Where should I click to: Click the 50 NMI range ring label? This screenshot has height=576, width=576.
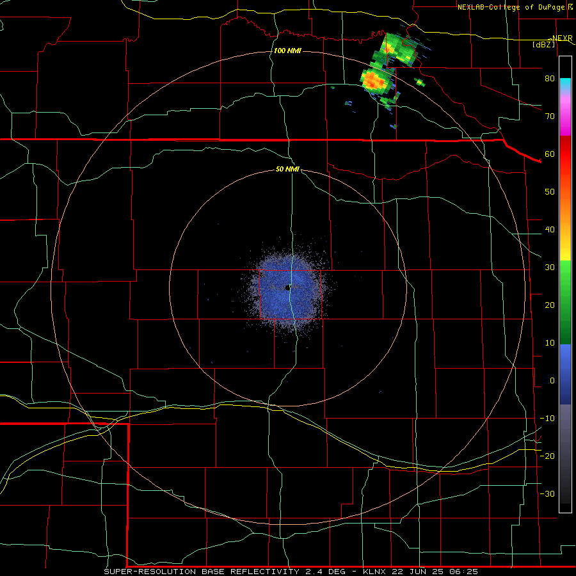click(287, 170)
